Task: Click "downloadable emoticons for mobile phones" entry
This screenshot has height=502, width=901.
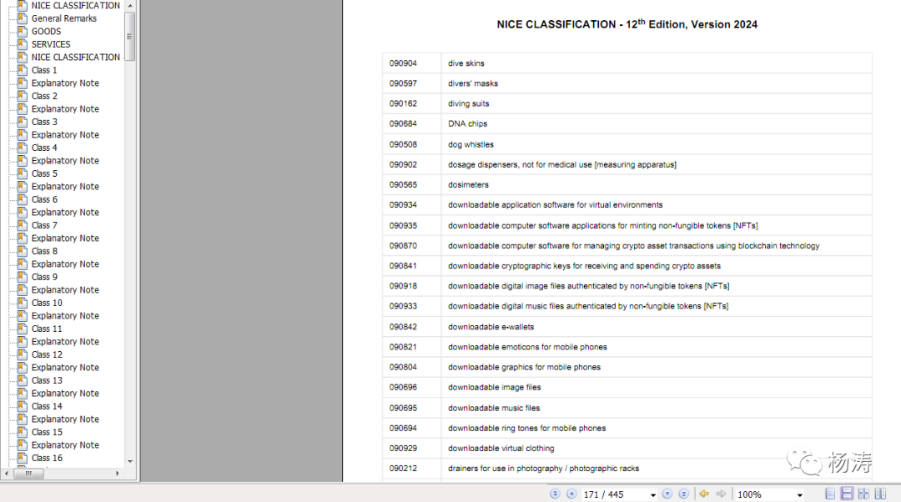Action: pos(527,347)
